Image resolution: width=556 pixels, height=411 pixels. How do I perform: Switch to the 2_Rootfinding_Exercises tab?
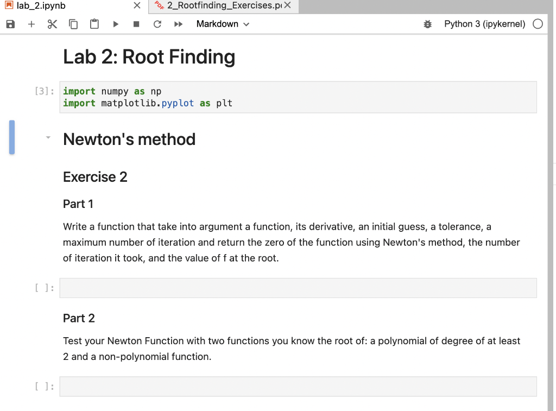click(217, 6)
